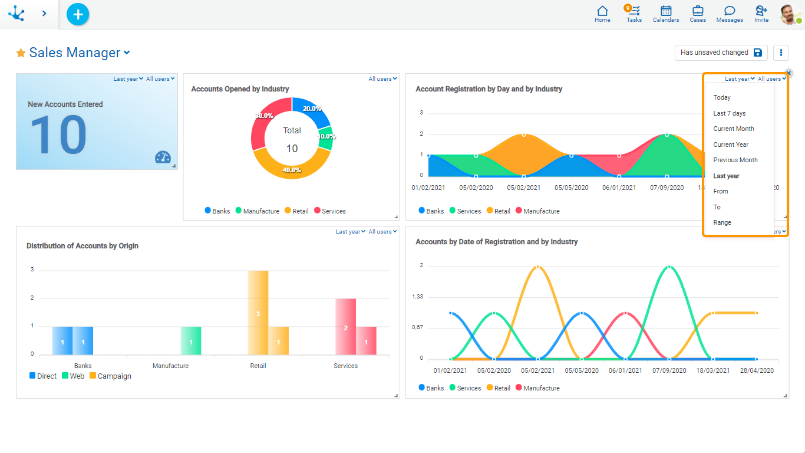Click the gold favorite star by Sales Manager
The width and height of the screenshot is (805, 453).
click(21, 53)
